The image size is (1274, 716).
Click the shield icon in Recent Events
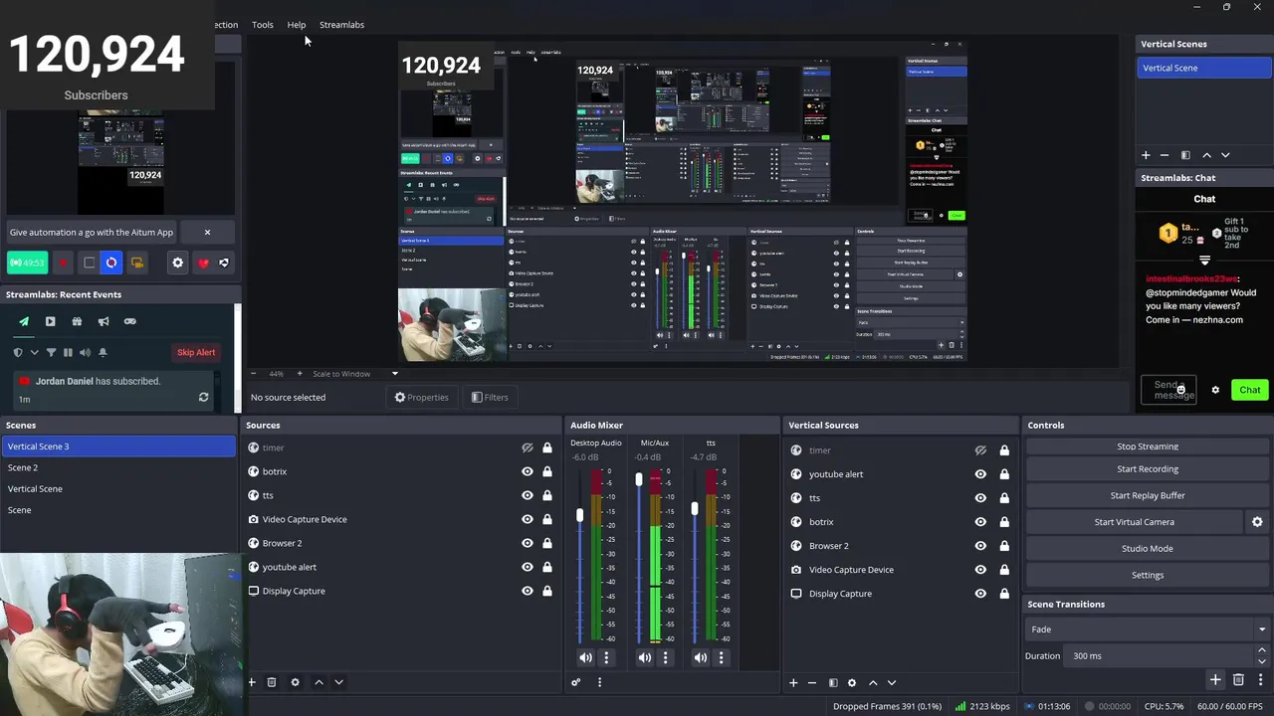[x=18, y=352]
